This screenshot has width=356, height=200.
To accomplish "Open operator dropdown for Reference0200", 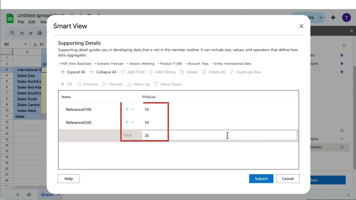I will coord(133,122).
